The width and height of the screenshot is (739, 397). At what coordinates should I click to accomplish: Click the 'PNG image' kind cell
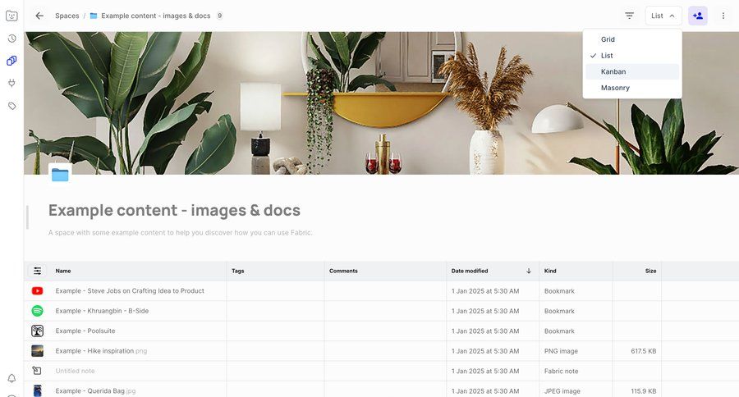click(561, 351)
